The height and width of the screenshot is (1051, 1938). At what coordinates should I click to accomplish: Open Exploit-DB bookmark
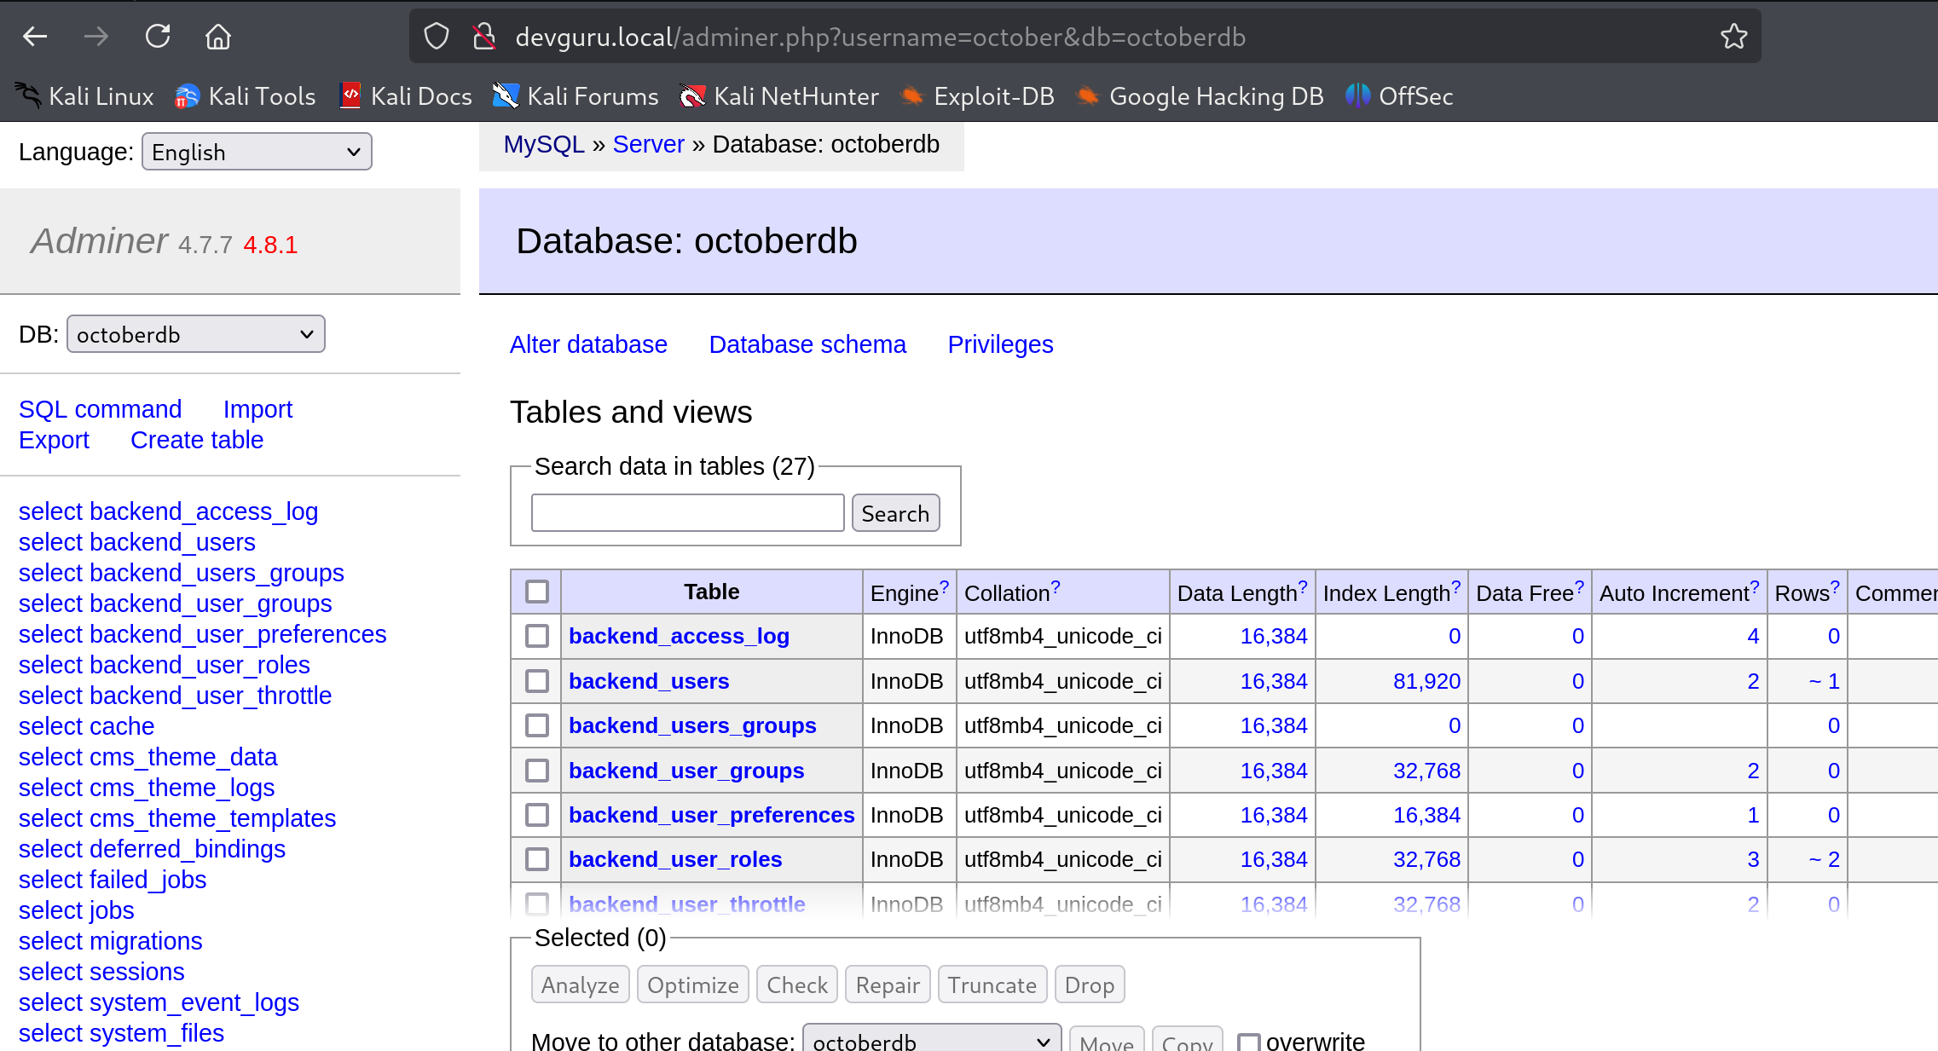[x=977, y=96]
